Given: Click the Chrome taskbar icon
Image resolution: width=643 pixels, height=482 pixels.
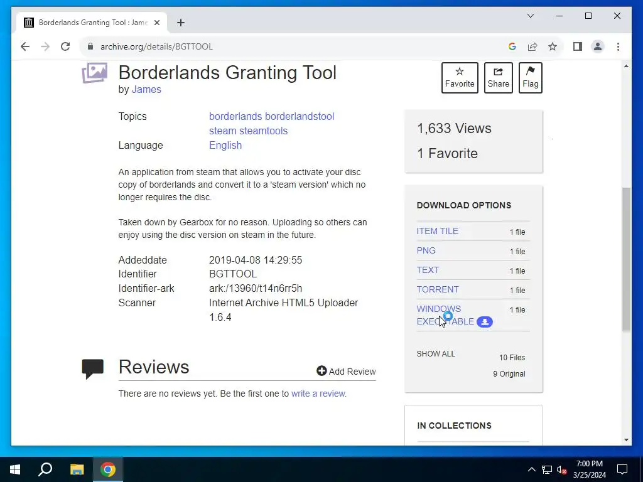Looking at the screenshot, I should coord(108,469).
